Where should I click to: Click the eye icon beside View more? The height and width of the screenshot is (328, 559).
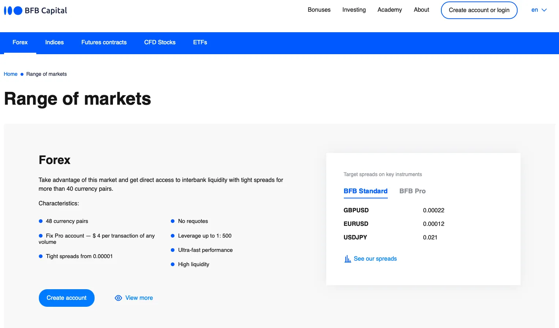pyautogui.click(x=118, y=298)
